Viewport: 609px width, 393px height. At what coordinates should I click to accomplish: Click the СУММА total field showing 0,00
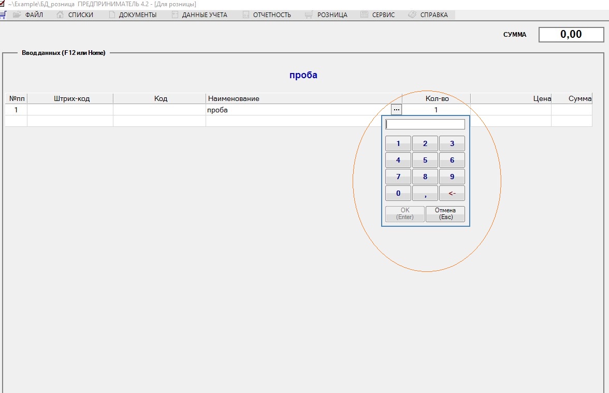point(571,35)
